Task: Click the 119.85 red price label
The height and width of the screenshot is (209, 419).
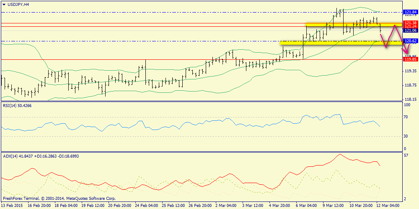Action: click(x=411, y=59)
